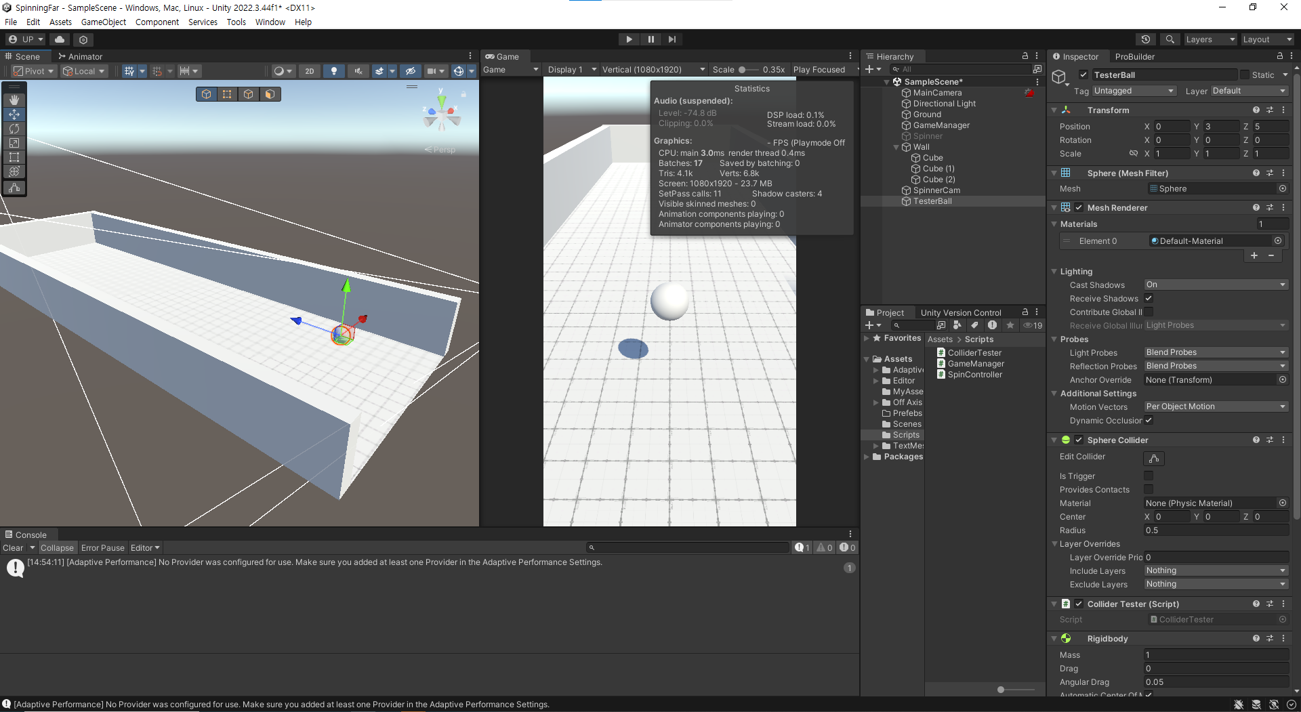Screen dimensions: 1301x712
Task: Open the Local orientation dropdown
Action: [x=84, y=71]
